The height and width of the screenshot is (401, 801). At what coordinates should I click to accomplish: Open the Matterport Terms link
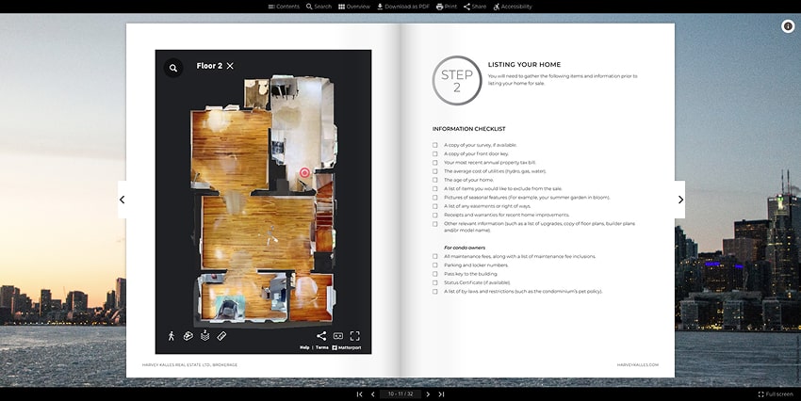click(322, 347)
